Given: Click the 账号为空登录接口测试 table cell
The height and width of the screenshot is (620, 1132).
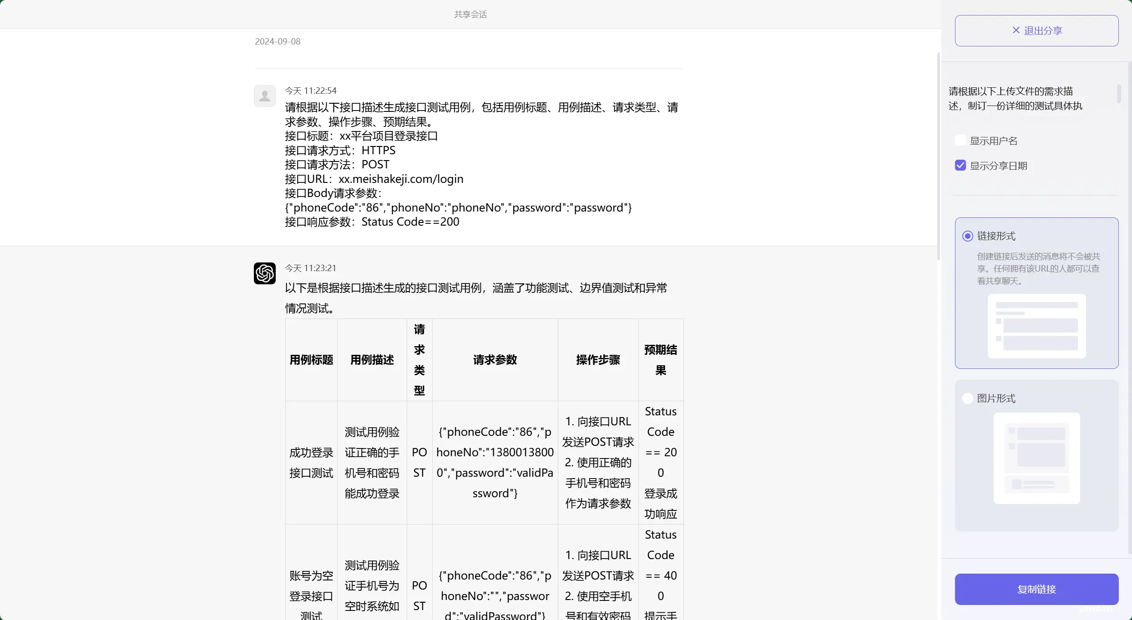Looking at the screenshot, I should click(311, 573).
